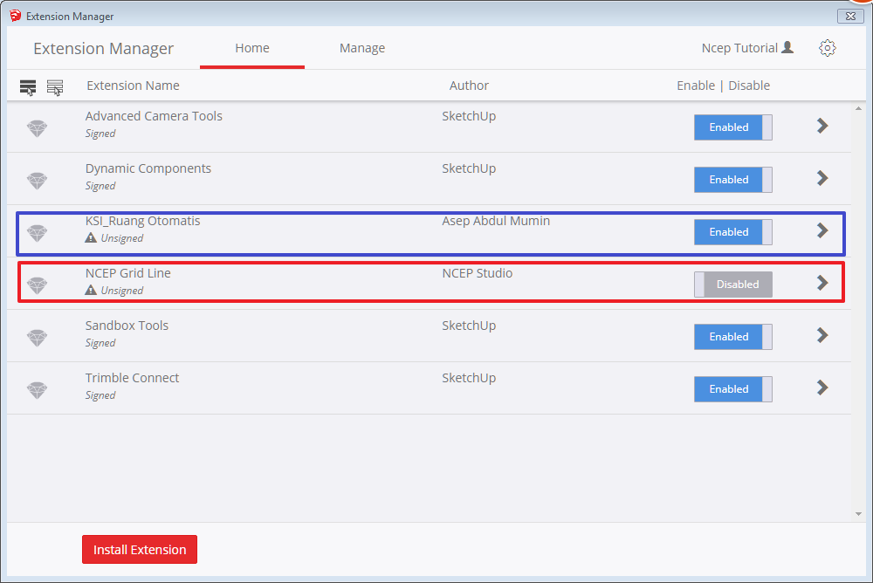
Task: Expand KSI_Ruang Otomatis details arrow
Action: point(822,230)
